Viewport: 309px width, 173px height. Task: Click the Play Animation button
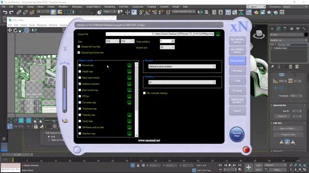pos(230,165)
